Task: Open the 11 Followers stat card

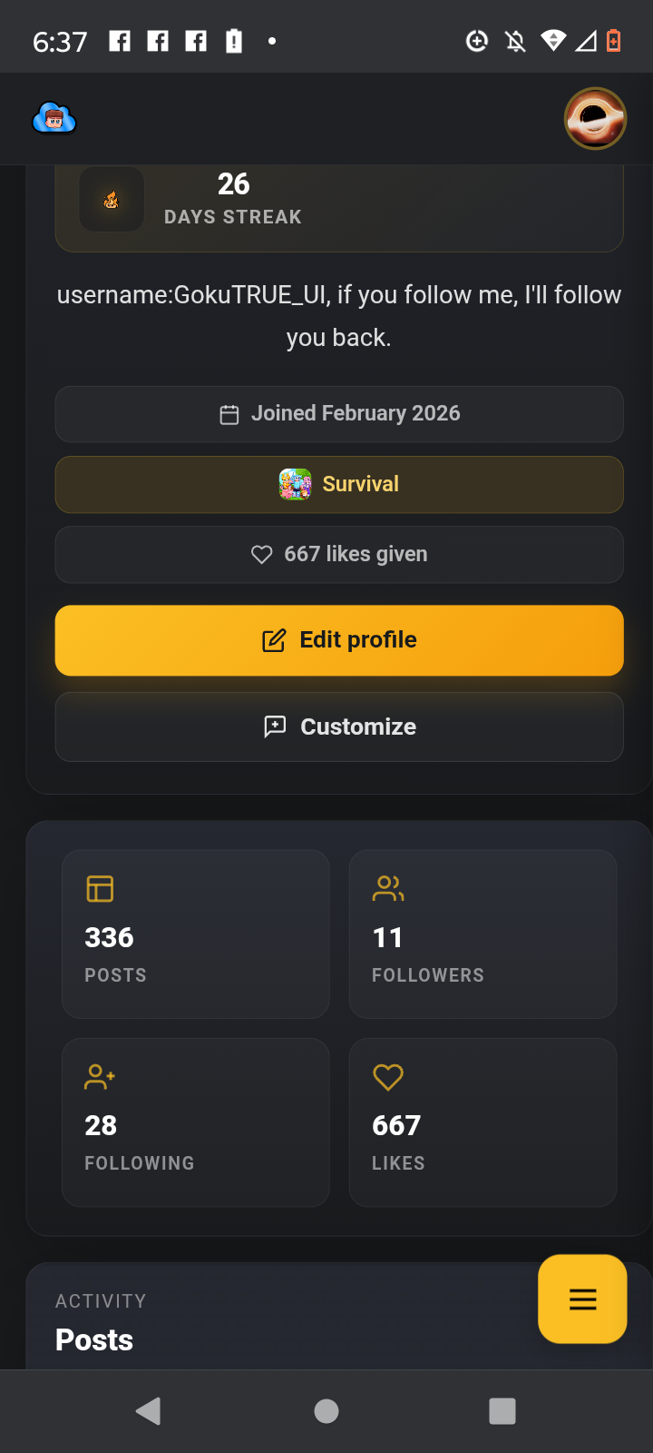Action: [x=482, y=934]
